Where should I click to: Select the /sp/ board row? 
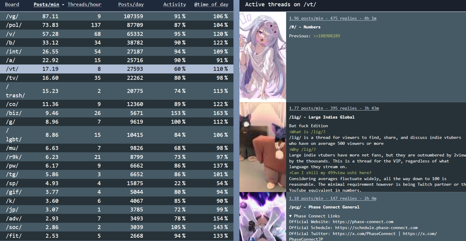(x=117, y=183)
